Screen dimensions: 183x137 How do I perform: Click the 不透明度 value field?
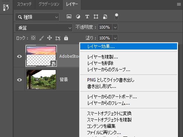tap(105, 27)
